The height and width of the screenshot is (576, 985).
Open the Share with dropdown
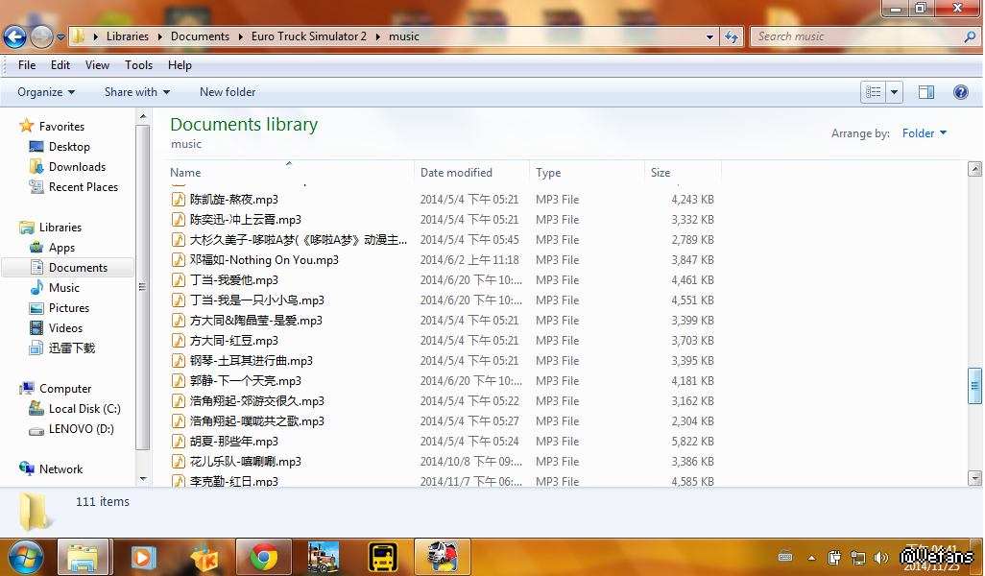click(x=137, y=92)
